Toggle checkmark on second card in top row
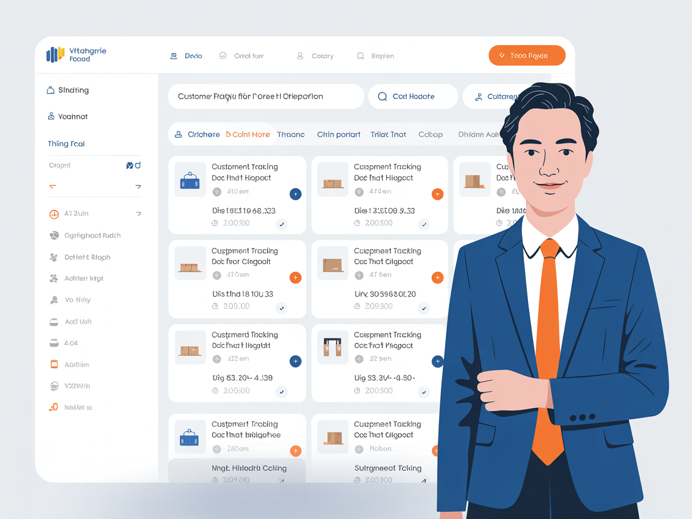The image size is (692, 519). click(x=424, y=224)
